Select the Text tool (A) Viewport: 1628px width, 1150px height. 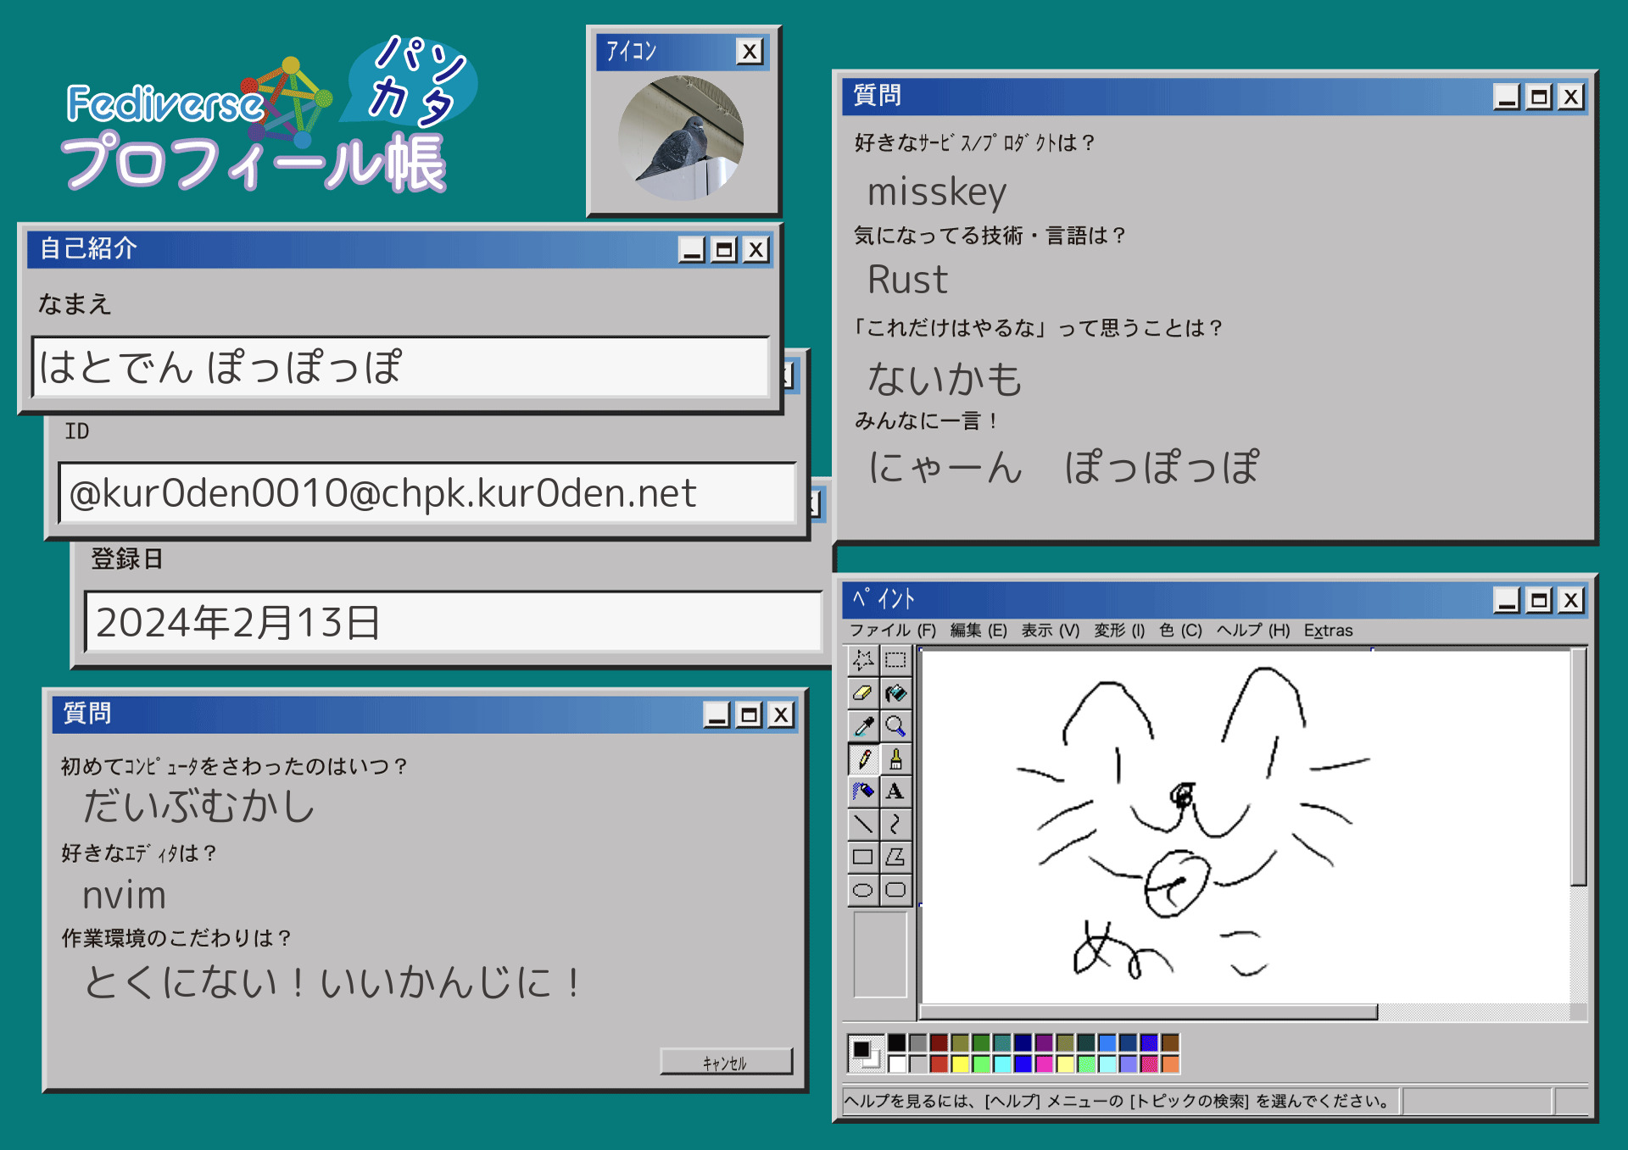click(x=895, y=792)
